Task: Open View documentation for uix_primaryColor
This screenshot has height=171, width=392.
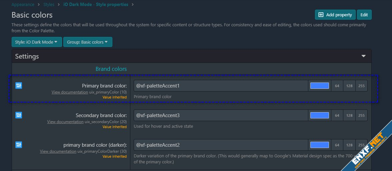Action: pyautogui.click(x=70, y=92)
